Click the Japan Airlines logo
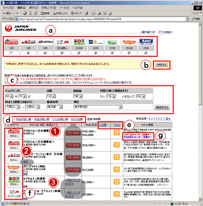Image resolution: width=203 pixels, height=206 pixels. point(20,28)
